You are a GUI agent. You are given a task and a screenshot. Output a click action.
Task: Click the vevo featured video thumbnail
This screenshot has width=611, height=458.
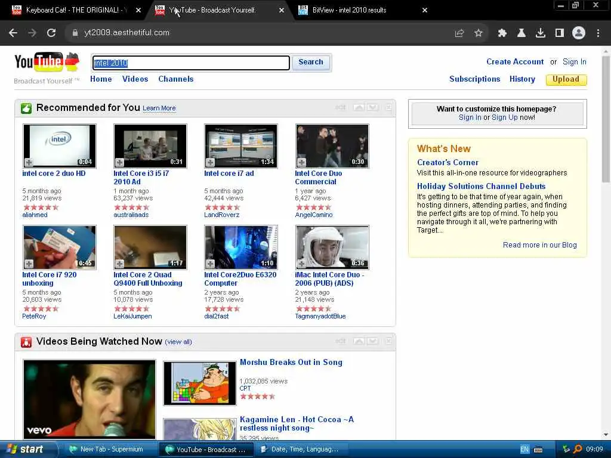pos(90,400)
